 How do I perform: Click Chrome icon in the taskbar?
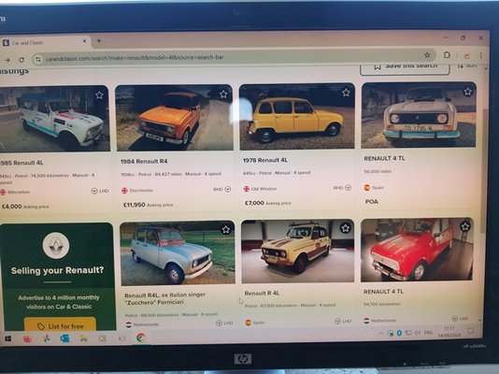pos(141,338)
